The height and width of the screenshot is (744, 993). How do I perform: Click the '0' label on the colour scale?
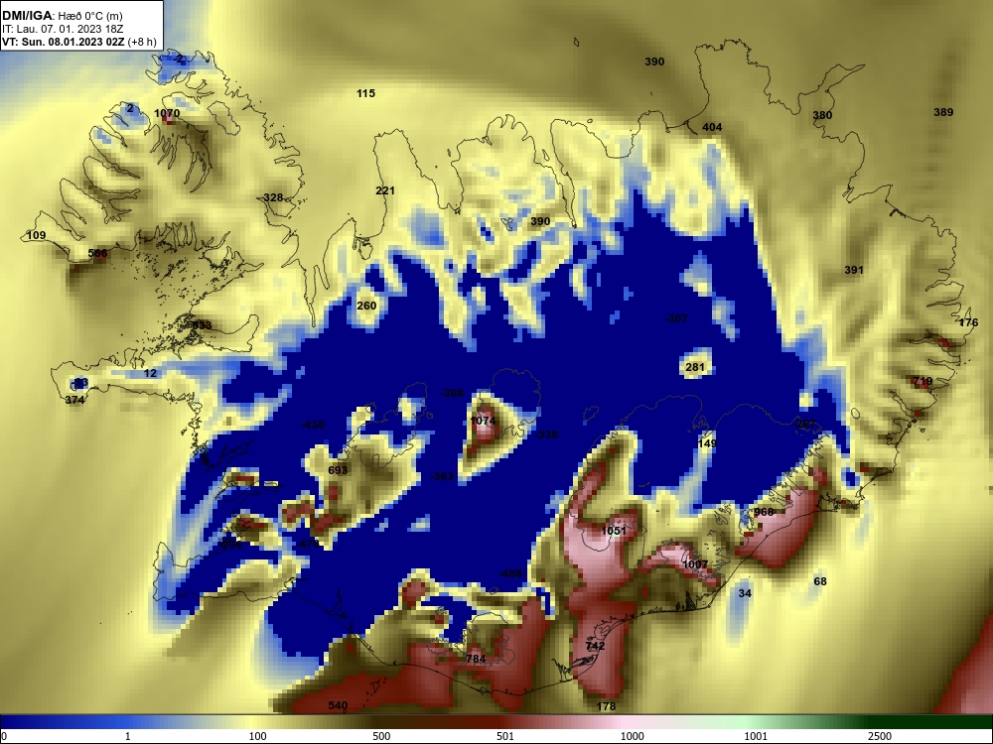coord(4,736)
